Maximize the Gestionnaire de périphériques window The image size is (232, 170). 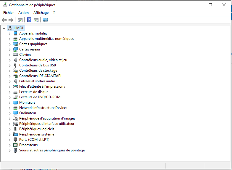tap(210, 5)
